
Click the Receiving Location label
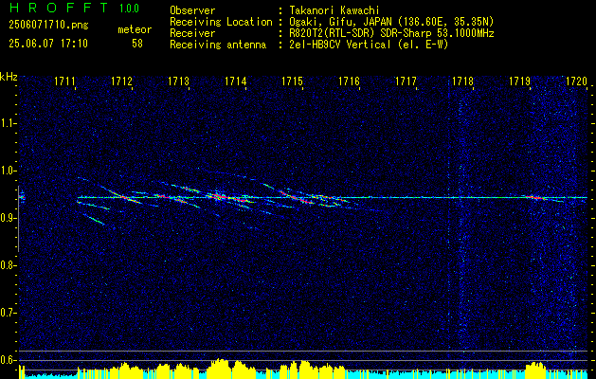[x=221, y=22]
